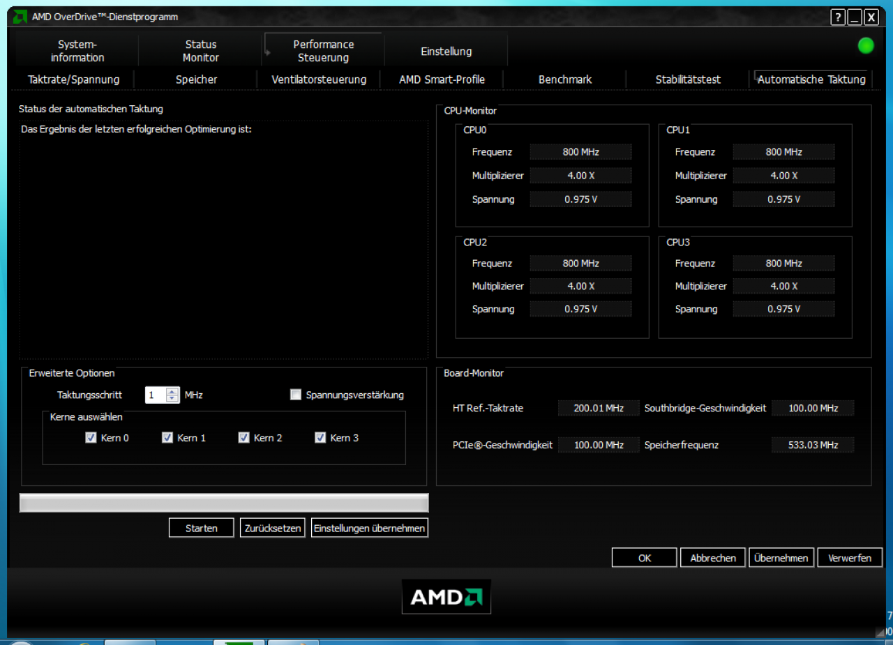Click the Starten button
This screenshot has width=893, height=645.
[x=201, y=528]
